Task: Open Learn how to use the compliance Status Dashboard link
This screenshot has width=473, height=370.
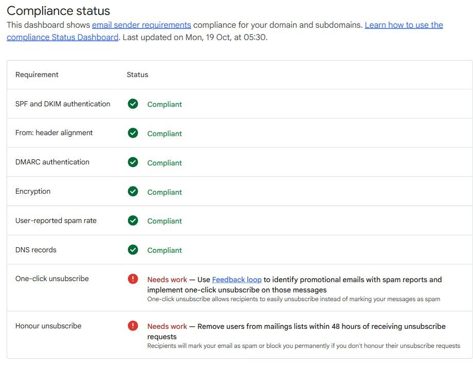Action: click(x=404, y=25)
